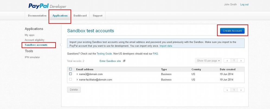The height and width of the screenshot is (109, 270).
Task: Go to next page in top pager
Action: point(241,61)
